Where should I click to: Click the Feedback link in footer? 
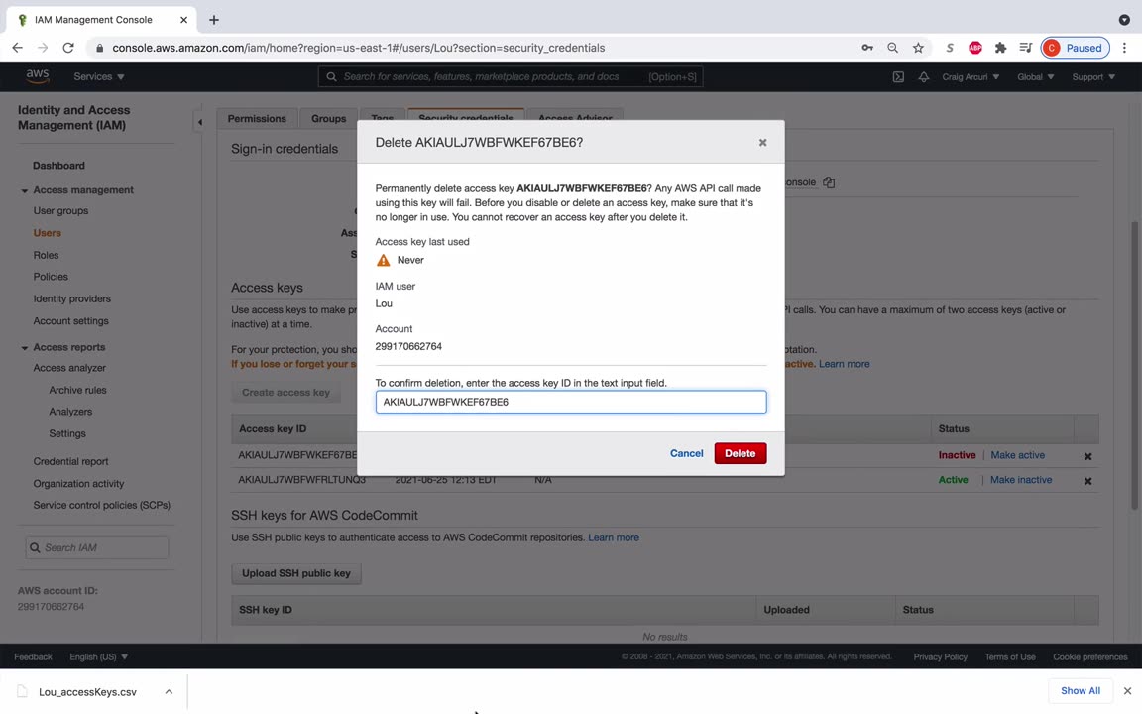[33, 657]
